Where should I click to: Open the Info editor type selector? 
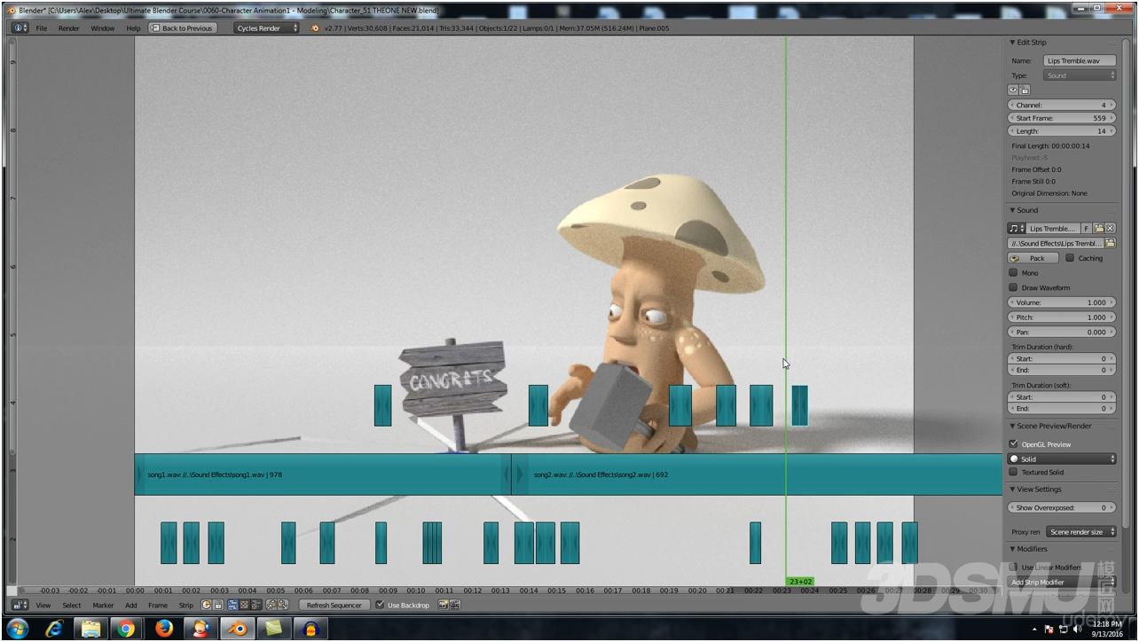click(20, 27)
